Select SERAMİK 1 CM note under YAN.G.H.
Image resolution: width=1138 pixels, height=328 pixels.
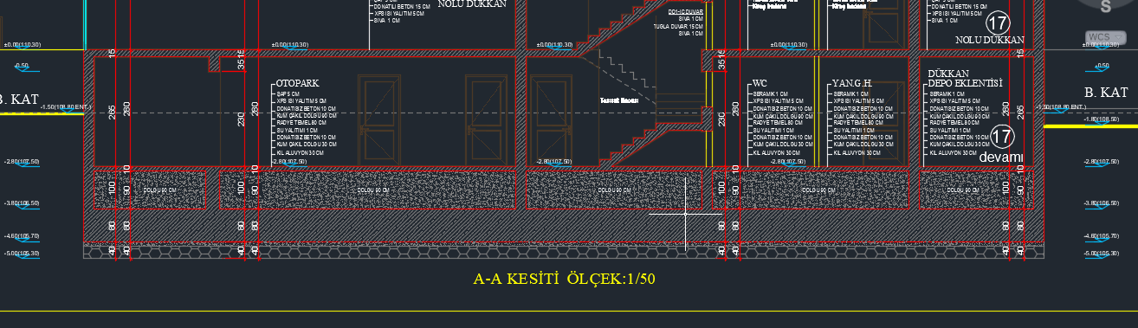[x=852, y=93]
